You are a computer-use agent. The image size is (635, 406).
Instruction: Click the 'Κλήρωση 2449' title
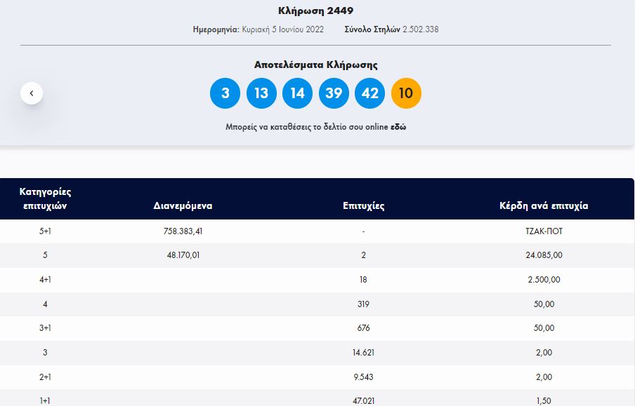click(315, 11)
